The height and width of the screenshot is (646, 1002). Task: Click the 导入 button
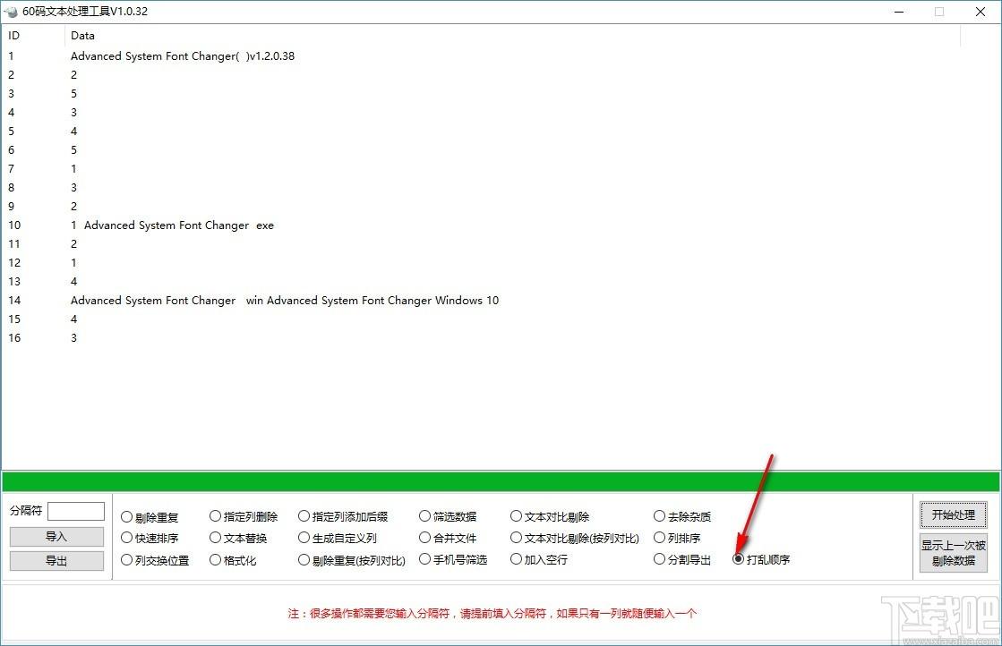point(56,537)
